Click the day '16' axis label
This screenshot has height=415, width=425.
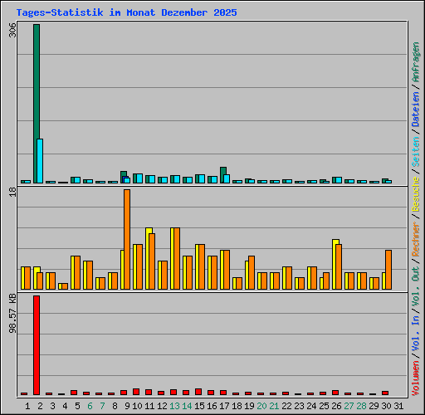click(212, 406)
